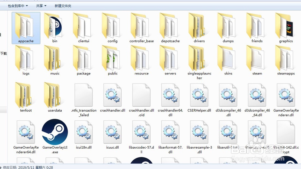Select the logs folder
This screenshot has width=301, height=169.
(x=26, y=60)
